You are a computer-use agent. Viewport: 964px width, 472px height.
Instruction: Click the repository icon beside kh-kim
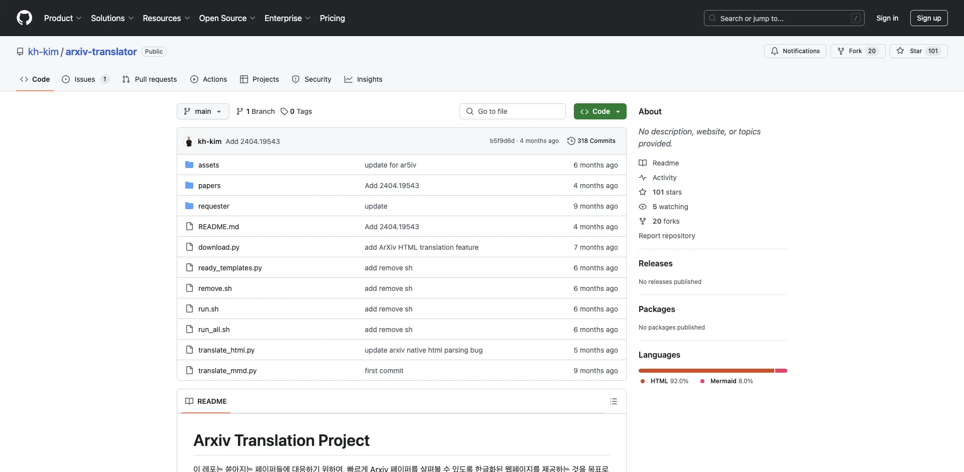tap(20, 52)
